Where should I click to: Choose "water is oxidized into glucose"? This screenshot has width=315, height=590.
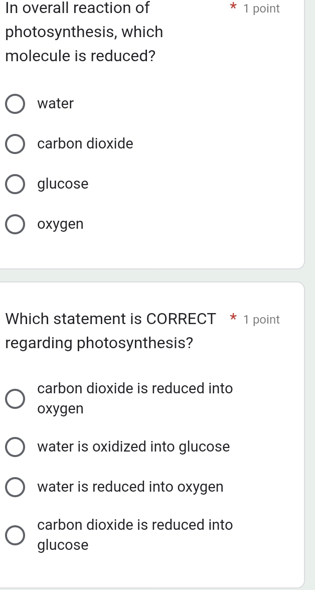pos(15,447)
